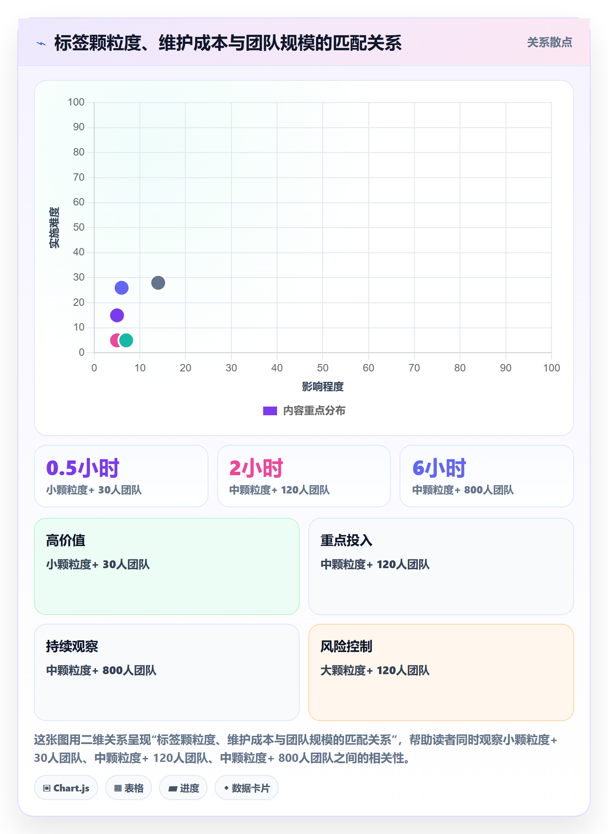Select the 高价值 quadrant card

coord(167,566)
